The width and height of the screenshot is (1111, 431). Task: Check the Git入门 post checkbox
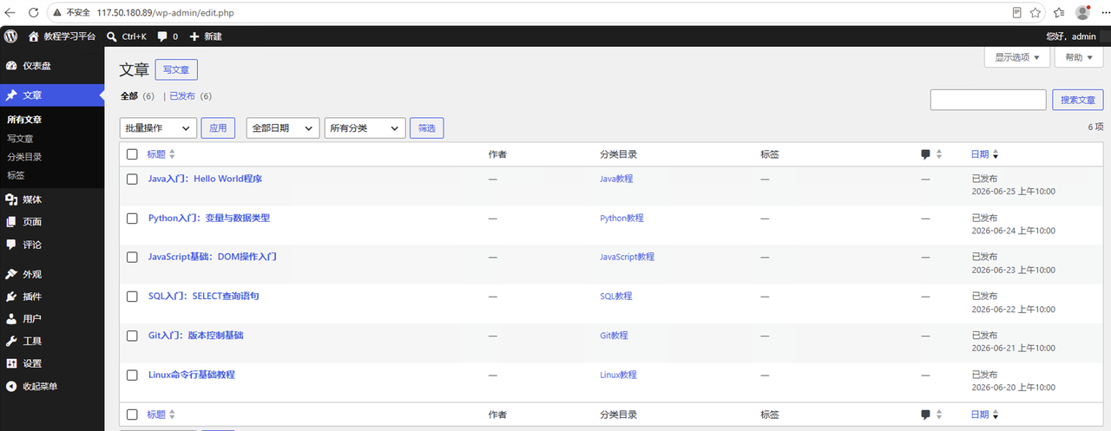click(132, 336)
